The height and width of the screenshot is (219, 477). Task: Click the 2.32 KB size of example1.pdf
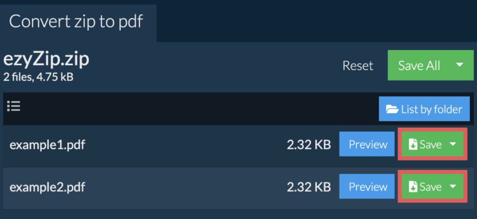(308, 145)
